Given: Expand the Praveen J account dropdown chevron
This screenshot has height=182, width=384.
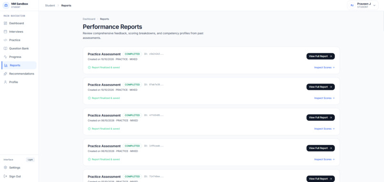Looking at the screenshot, I should tap(374, 5).
